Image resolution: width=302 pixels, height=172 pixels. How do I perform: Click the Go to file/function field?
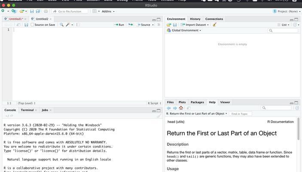pos(70,11)
